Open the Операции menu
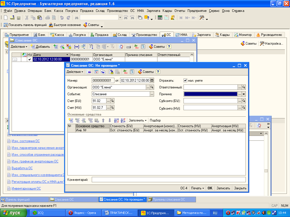The image size is (290, 217). 35,11
